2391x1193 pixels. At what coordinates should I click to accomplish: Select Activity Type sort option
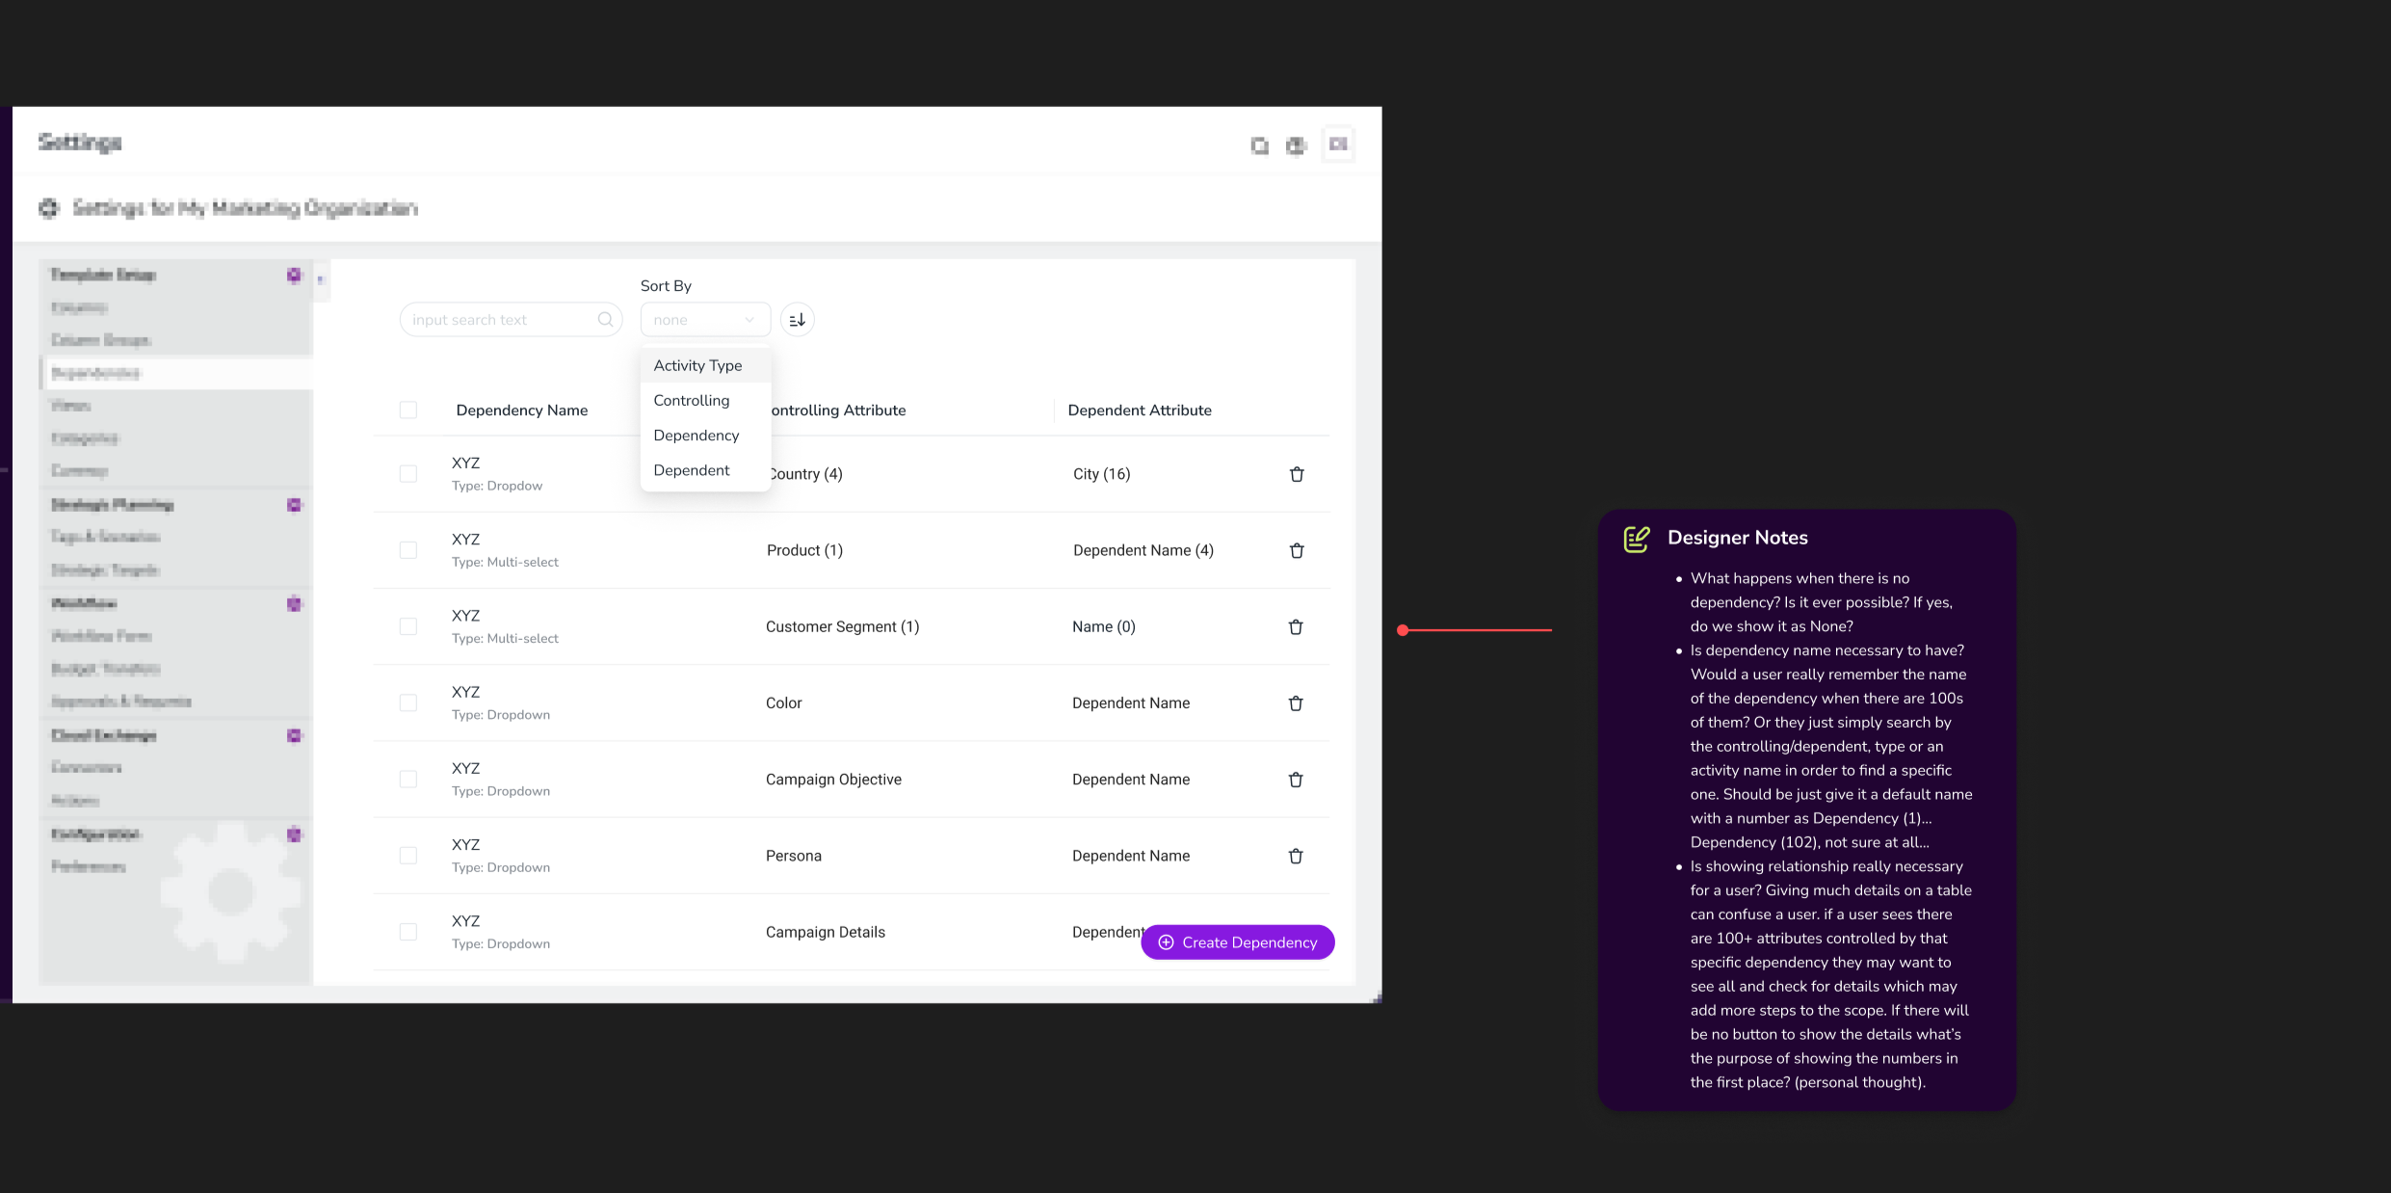[x=697, y=365]
